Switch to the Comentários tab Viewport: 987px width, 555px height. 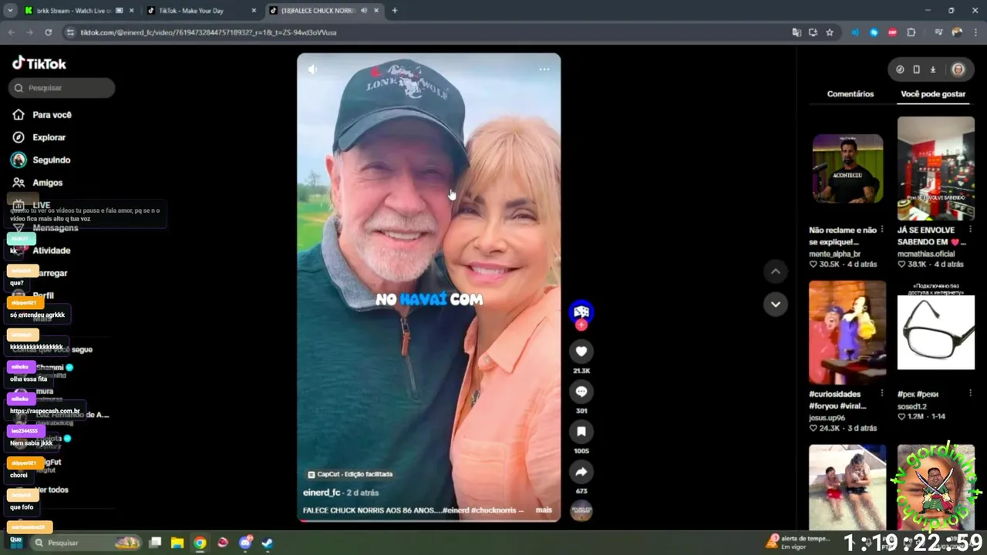851,94
